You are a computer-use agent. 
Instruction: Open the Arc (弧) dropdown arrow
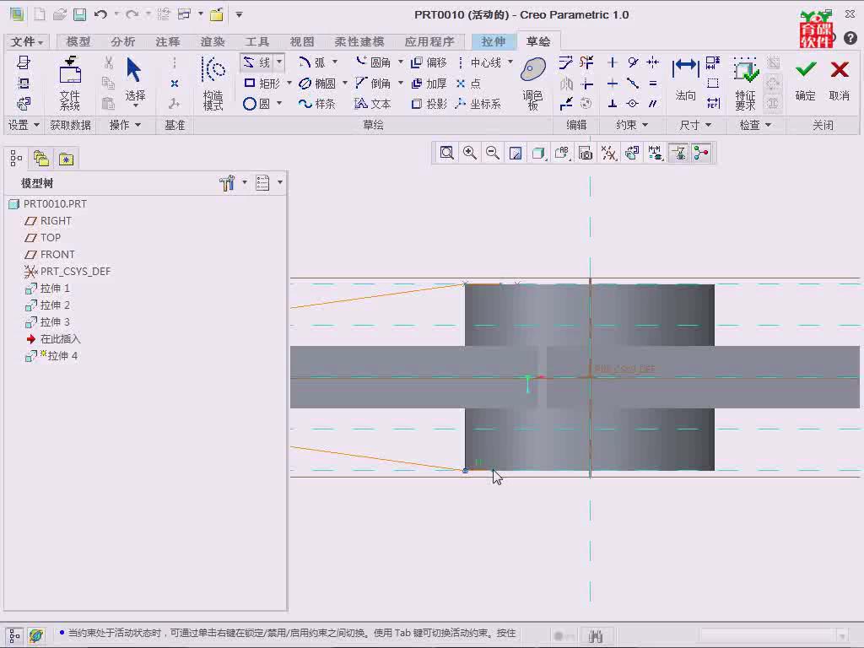pyautogui.click(x=334, y=62)
